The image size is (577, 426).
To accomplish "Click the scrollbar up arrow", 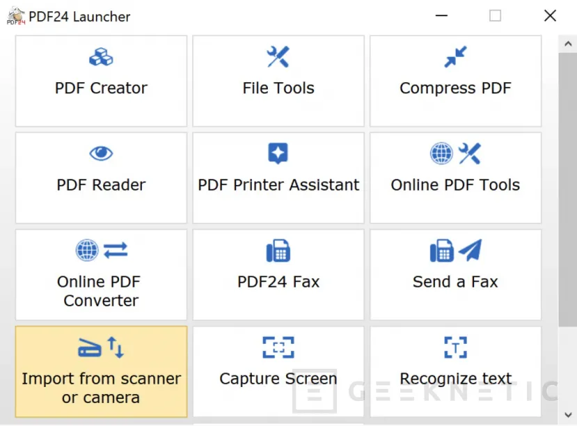I will 568,44.
